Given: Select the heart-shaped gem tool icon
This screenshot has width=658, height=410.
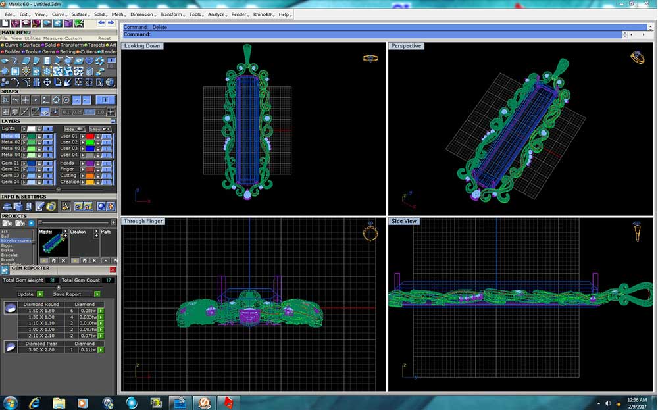Looking at the screenshot, I should (x=89, y=61).
